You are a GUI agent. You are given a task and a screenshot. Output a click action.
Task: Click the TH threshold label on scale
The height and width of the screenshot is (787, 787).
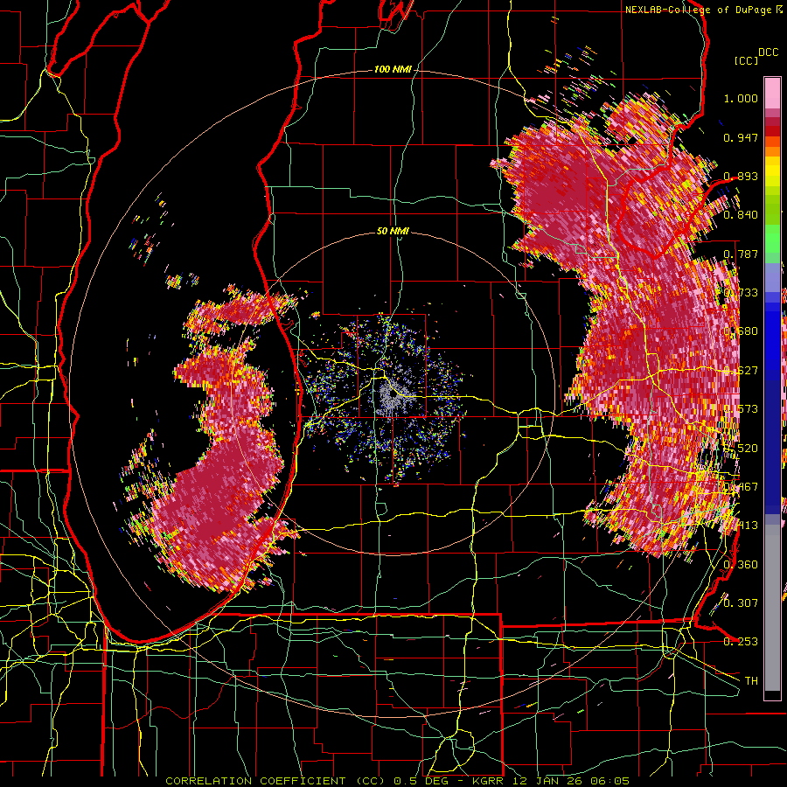[751, 680]
